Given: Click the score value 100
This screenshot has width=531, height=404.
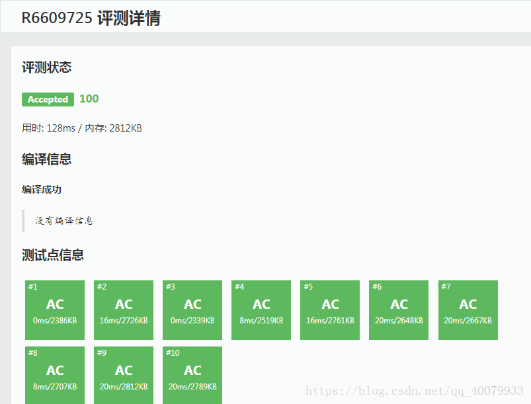Looking at the screenshot, I should 89,99.
